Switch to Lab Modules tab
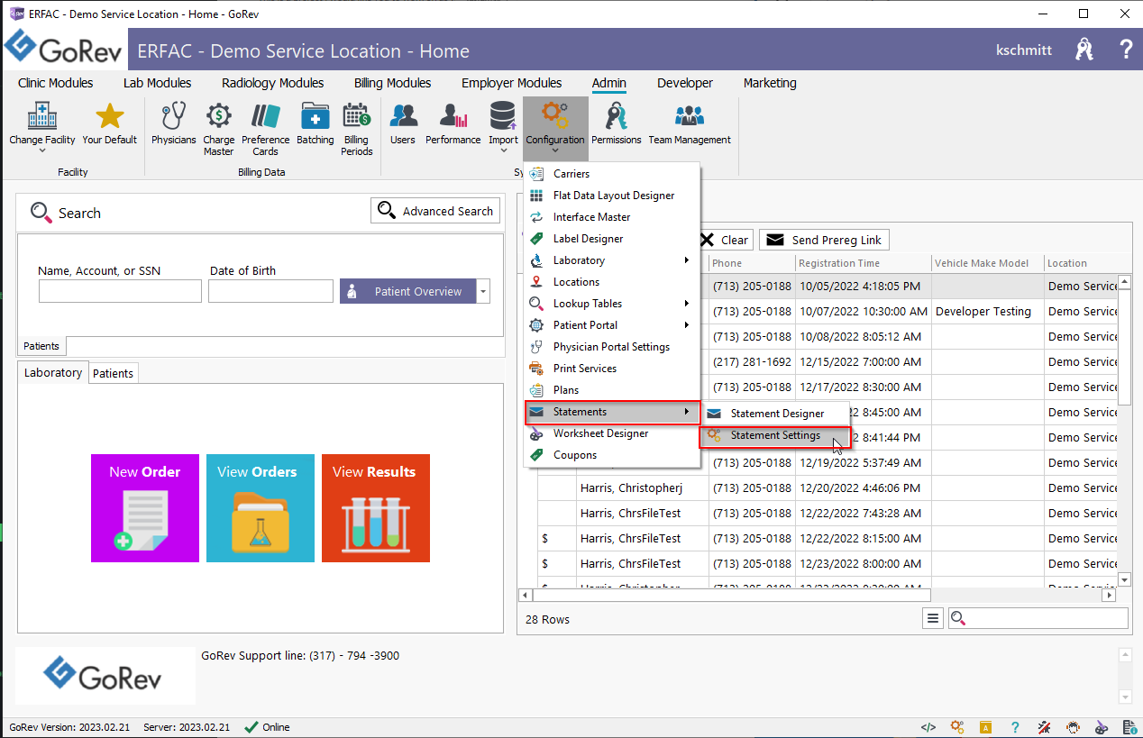1143x738 pixels. tap(158, 83)
